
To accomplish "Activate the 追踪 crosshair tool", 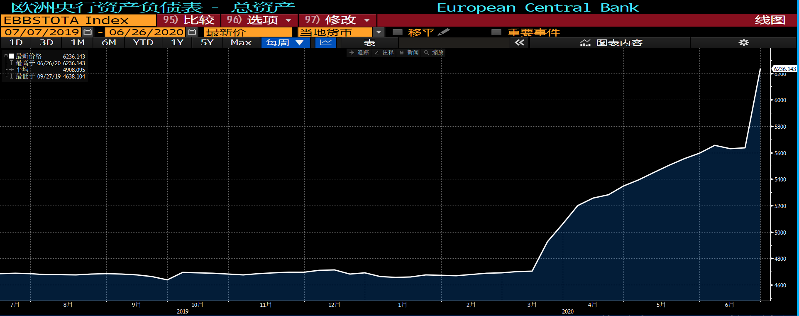I will [359, 52].
